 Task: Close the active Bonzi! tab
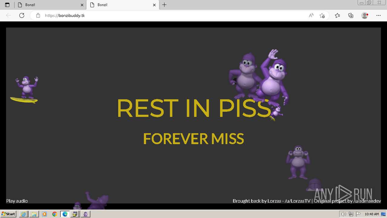coord(154,5)
